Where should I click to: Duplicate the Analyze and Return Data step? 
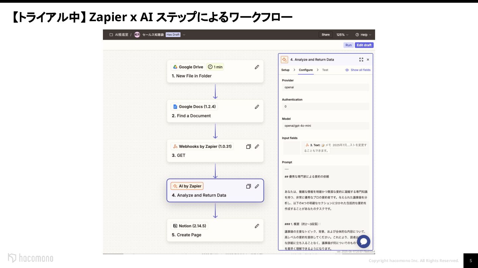coord(248,186)
